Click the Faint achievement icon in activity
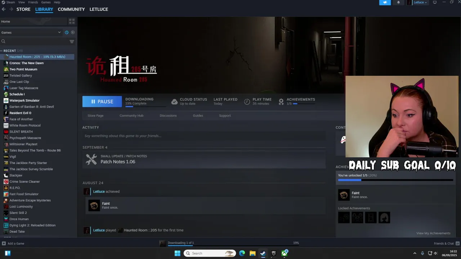Screen dimensions: 461x259 [94, 205]
